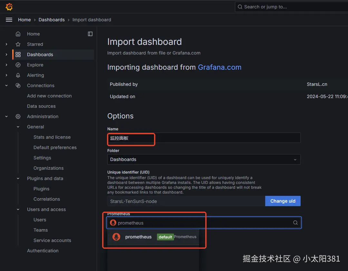Click the StarsL.cn publisher value
348x271 pixels.
tap(317, 84)
